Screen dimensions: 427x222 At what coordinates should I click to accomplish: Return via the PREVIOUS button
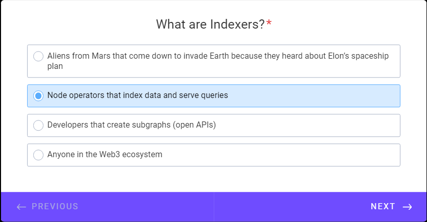pyautogui.click(x=107, y=207)
